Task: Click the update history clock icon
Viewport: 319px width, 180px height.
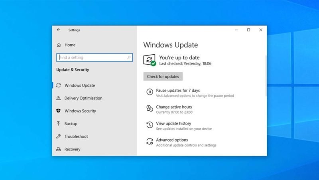Action: (150, 125)
